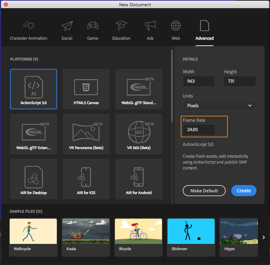The height and width of the screenshot is (265, 270).
Task: Switch to the Ads tab label
Action: 150,38
